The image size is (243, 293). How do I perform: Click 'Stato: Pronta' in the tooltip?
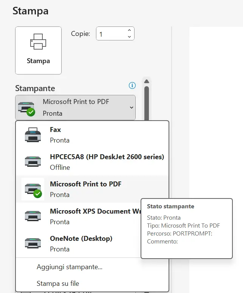(164, 218)
